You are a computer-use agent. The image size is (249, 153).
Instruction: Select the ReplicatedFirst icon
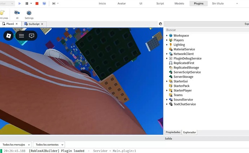(x=171, y=63)
